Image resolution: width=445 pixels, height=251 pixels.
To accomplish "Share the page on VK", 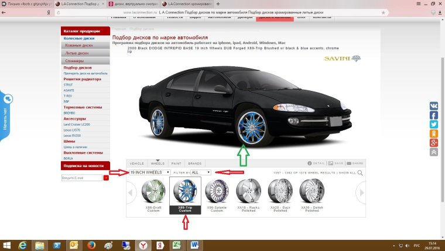I will [433, 106].
